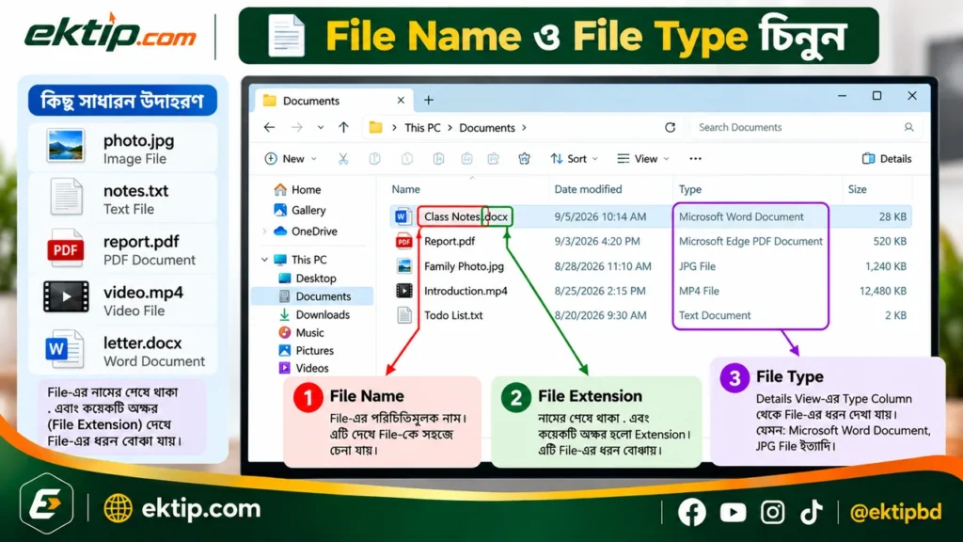
Task: Click the Paste toolbar icon
Action: point(406,158)
